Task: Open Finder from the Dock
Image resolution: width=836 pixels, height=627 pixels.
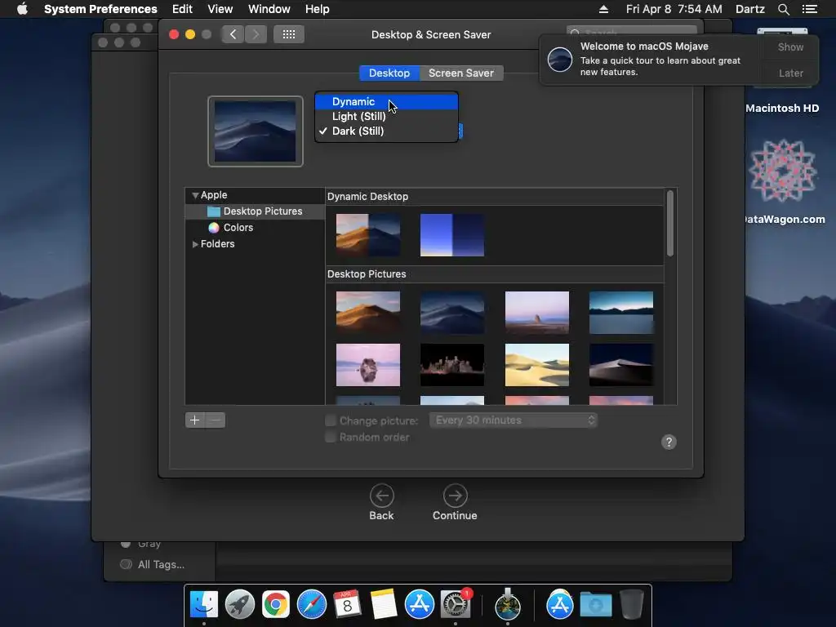Action: pyautogui.click(x=204, y=604)
